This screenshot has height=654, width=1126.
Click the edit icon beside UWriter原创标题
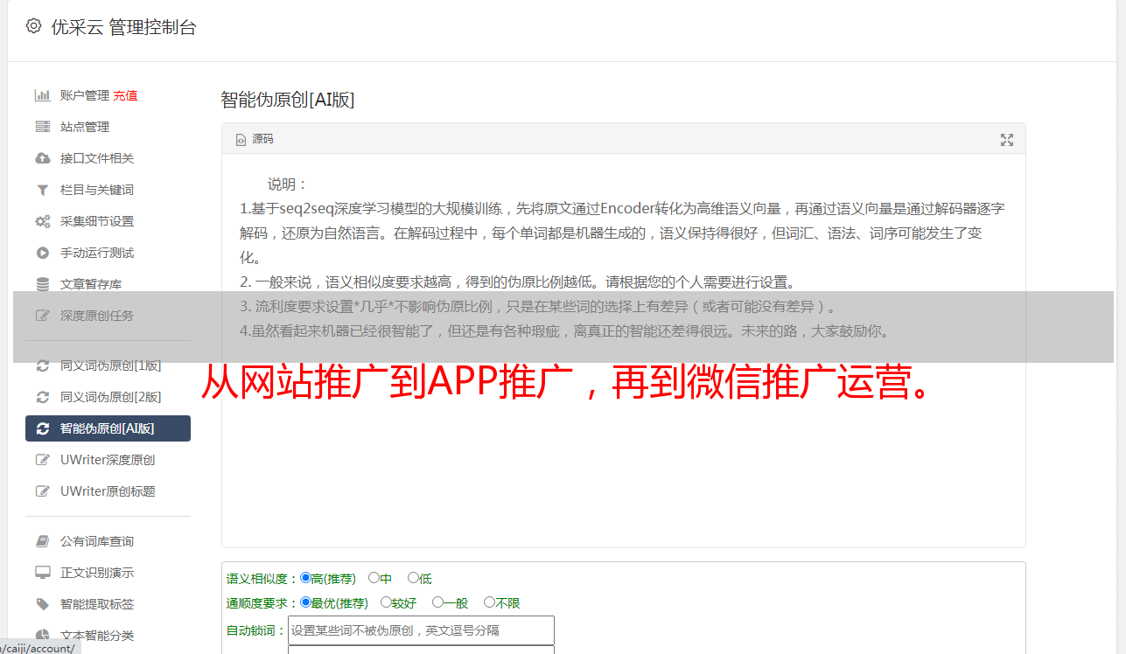[x=42, y=491]
